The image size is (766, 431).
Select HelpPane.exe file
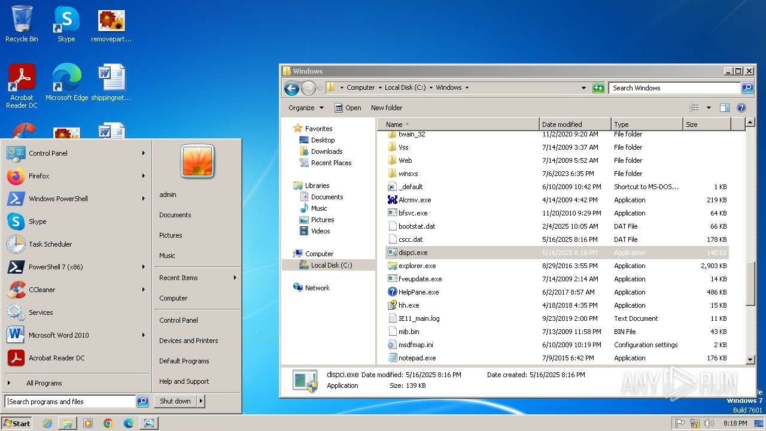click(419, 292)
